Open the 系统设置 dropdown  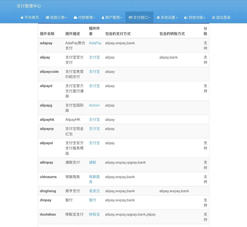pos(167,17)
